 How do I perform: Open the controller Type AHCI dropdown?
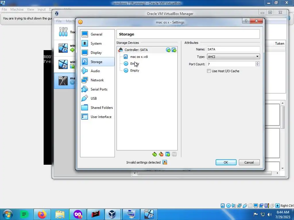pyautogui.click(x=233, y=57)
